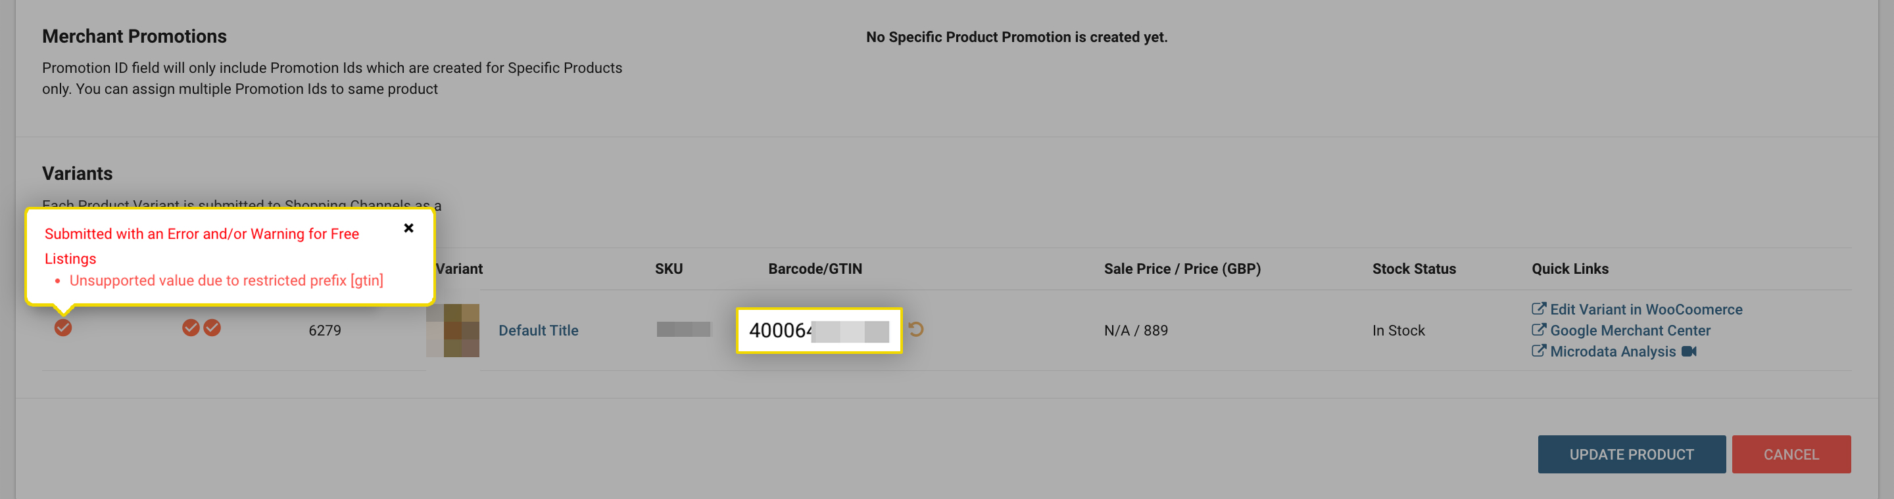Click the Quick Links column header

pos(1570,269)
